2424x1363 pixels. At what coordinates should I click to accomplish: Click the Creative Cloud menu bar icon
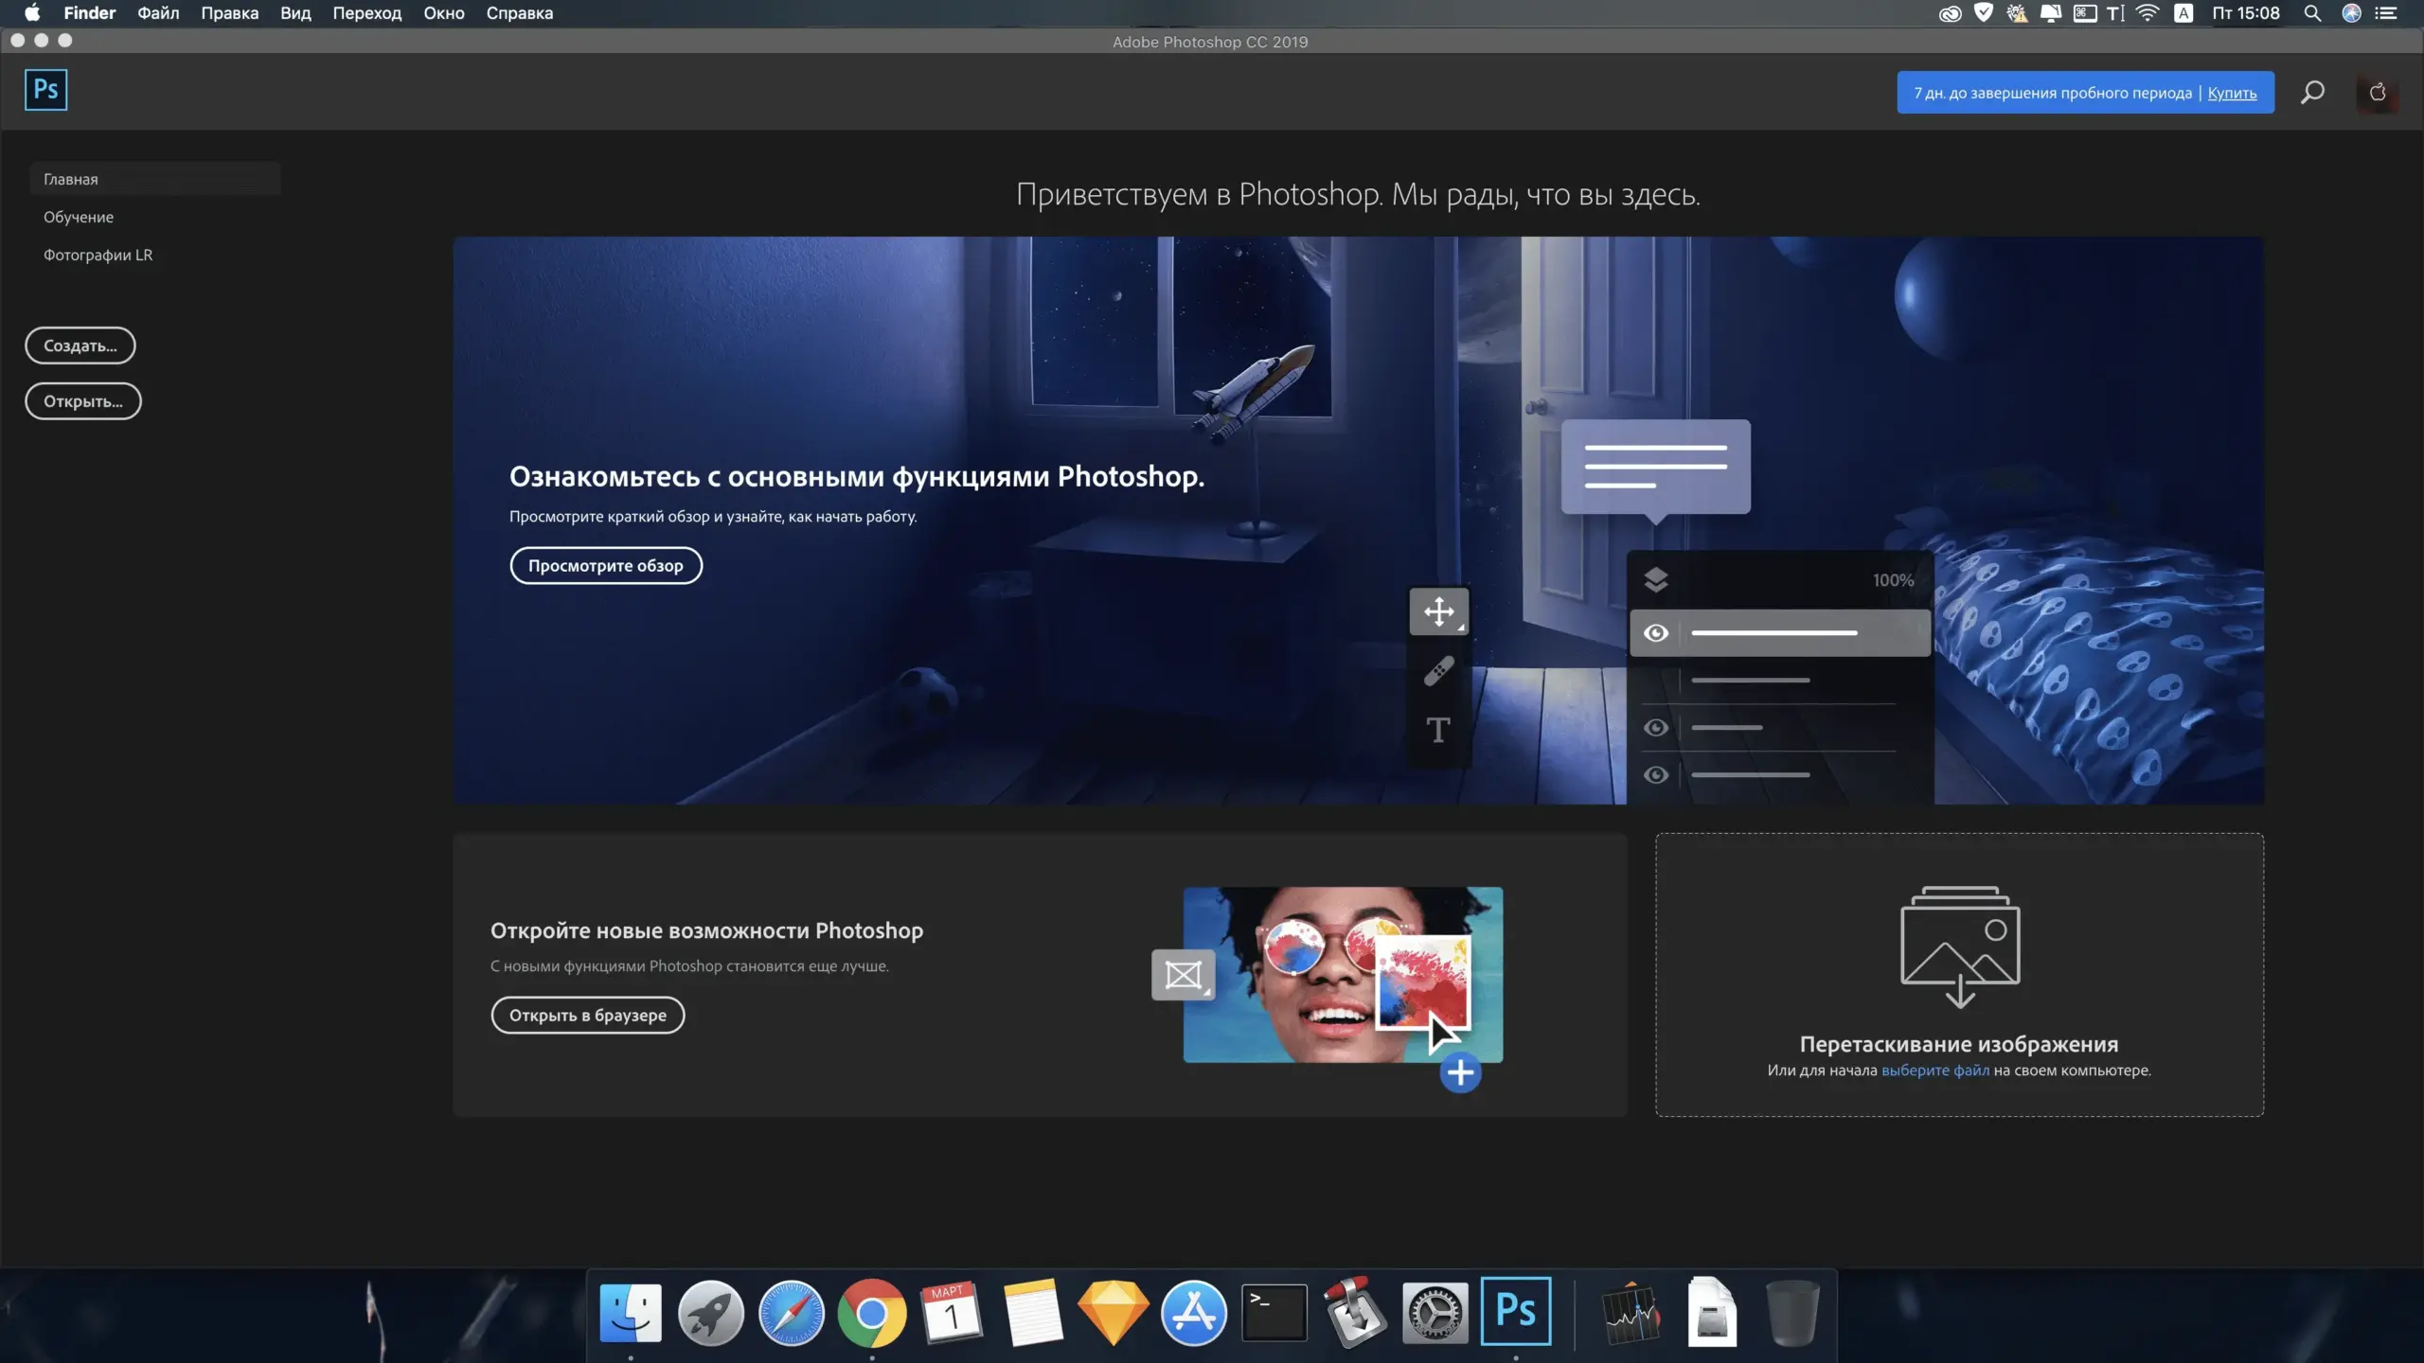coord(1949,13)
